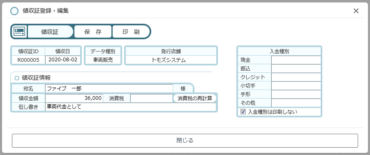Click the 手形 label
Screen dimensions: 370x155
(254, 94)
